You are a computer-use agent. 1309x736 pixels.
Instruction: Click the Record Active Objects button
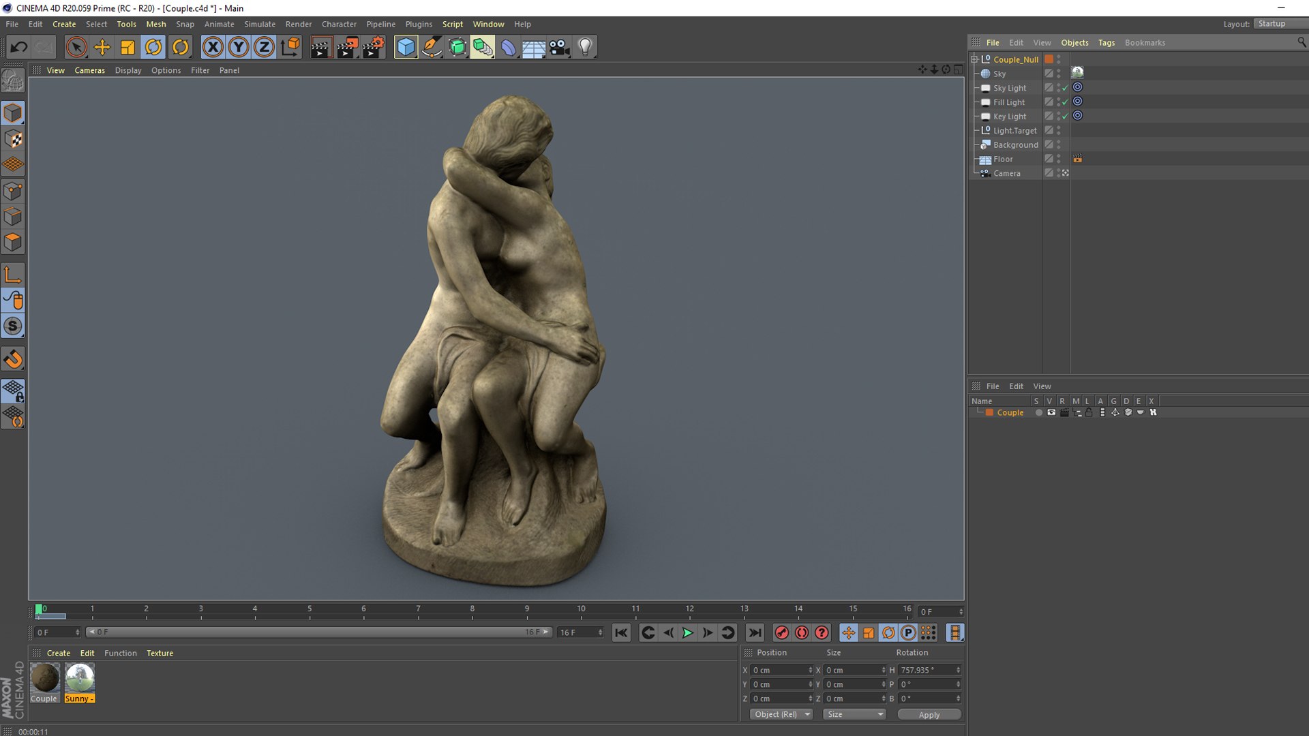(x=782, y=632)
